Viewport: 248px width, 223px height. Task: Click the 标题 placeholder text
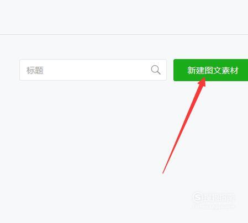(x=35, y=70)
